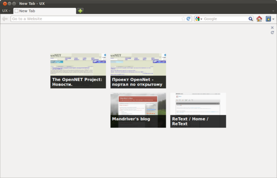Open a new tab with green plus
The width and height of the screenshot is (277, 178).
(80, 11)
